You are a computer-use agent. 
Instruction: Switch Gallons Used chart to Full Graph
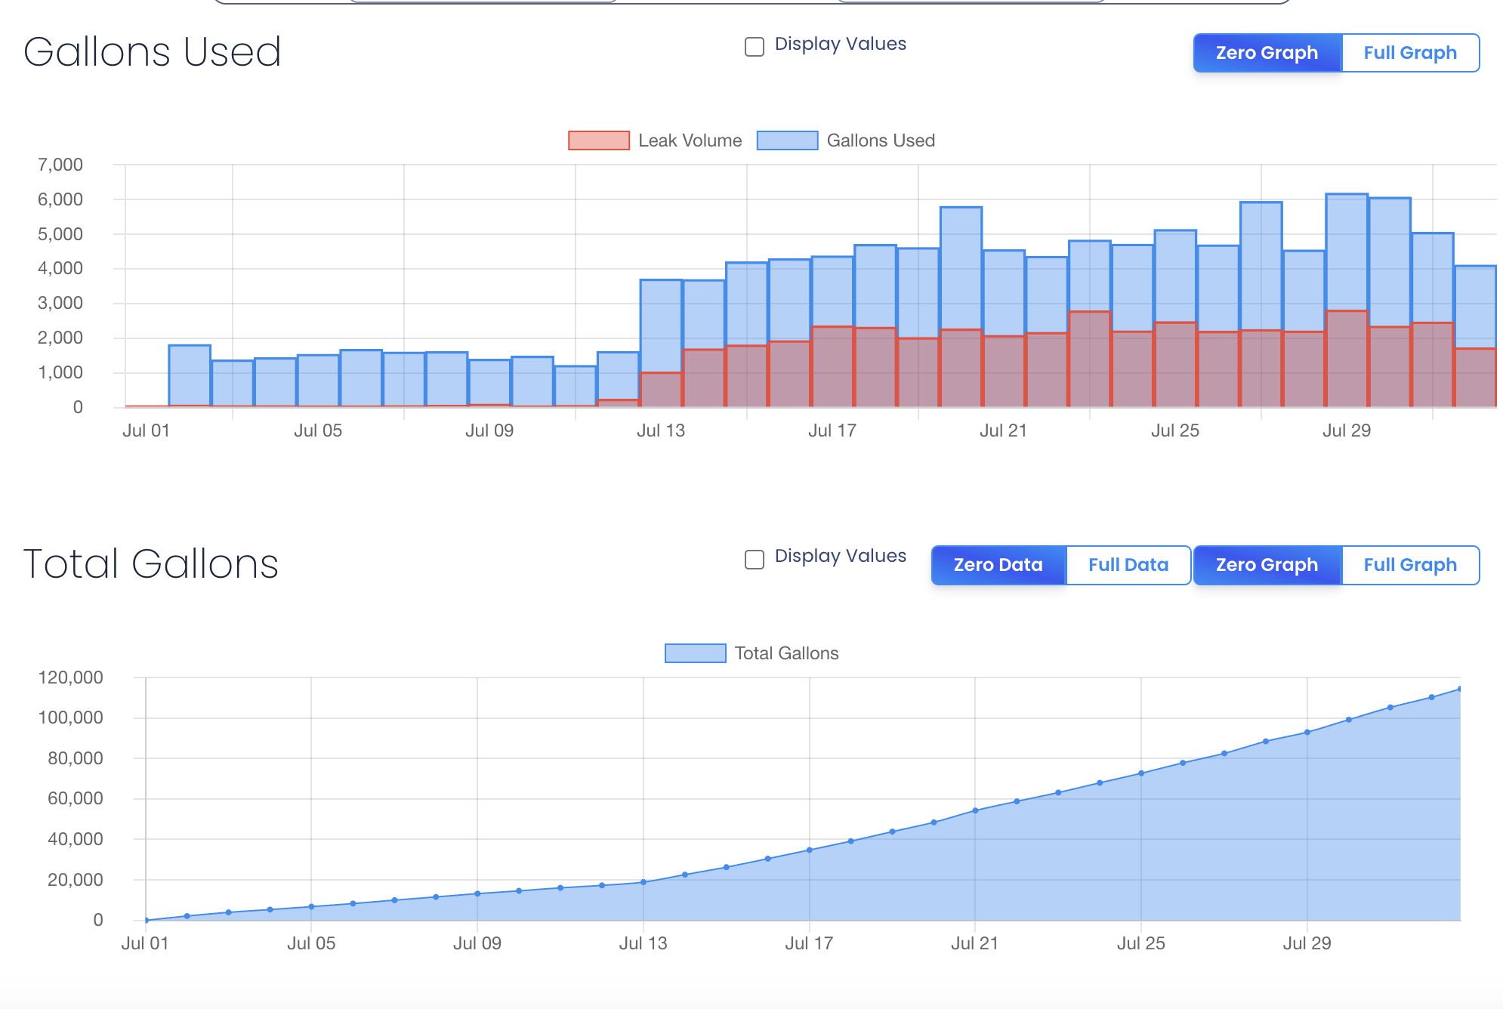1410,53
